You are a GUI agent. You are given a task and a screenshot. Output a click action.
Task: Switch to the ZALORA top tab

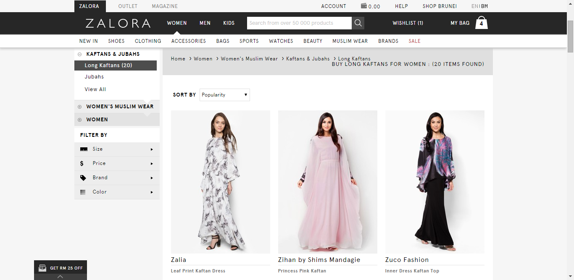click(90, 6)
